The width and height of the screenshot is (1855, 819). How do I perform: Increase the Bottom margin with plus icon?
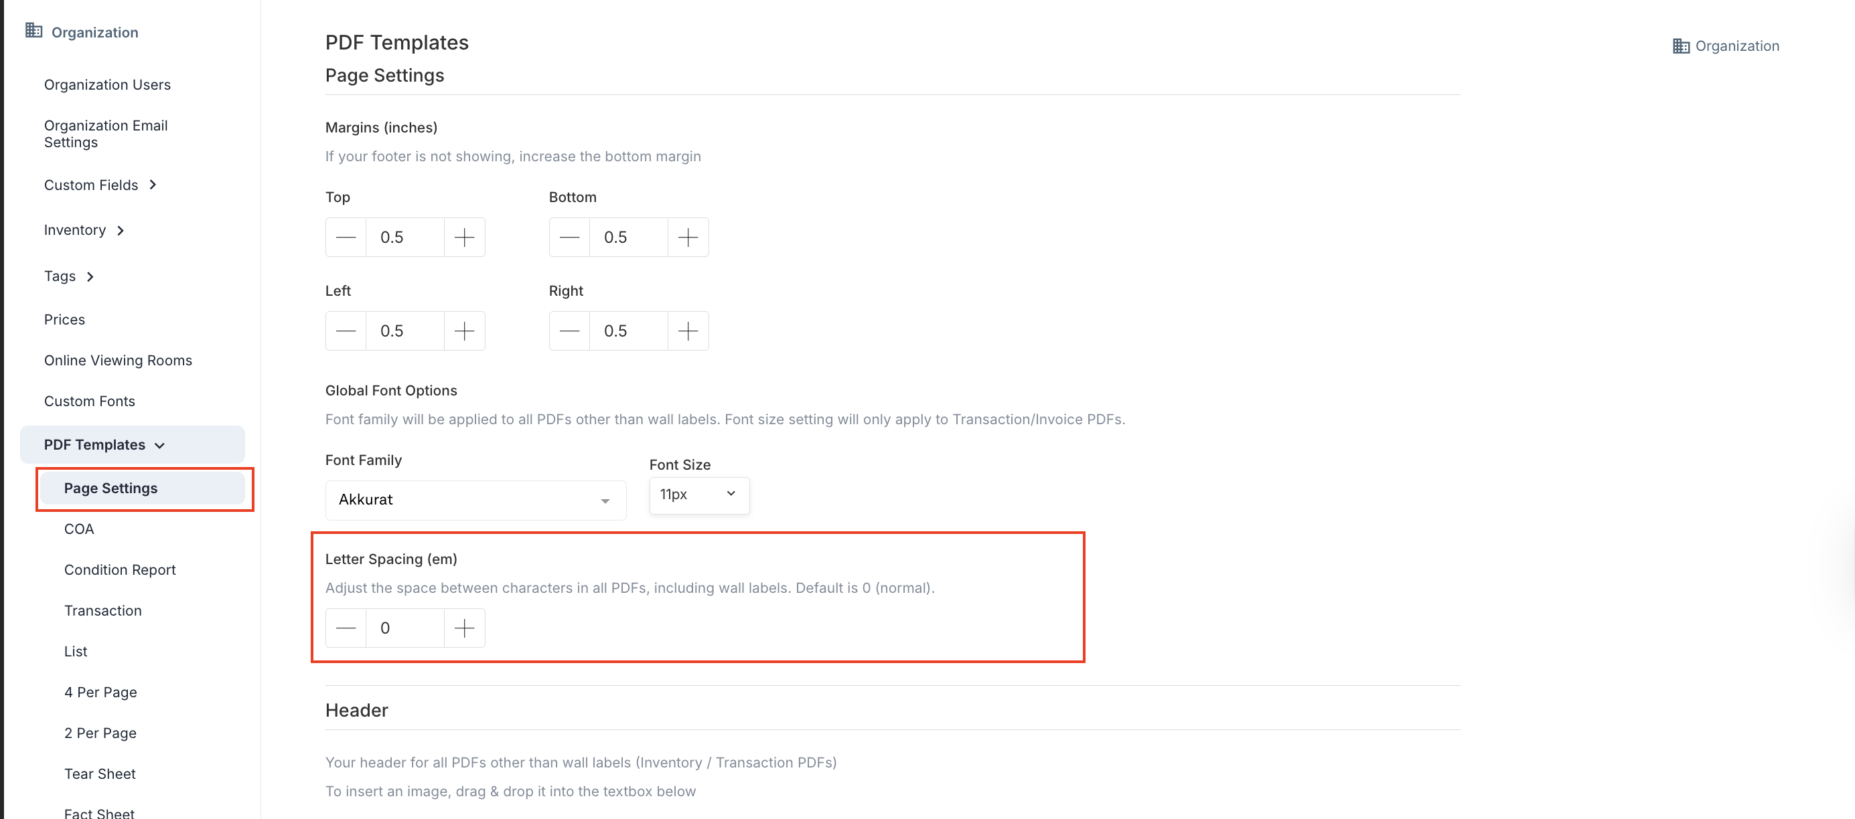[x=688, y=237]
